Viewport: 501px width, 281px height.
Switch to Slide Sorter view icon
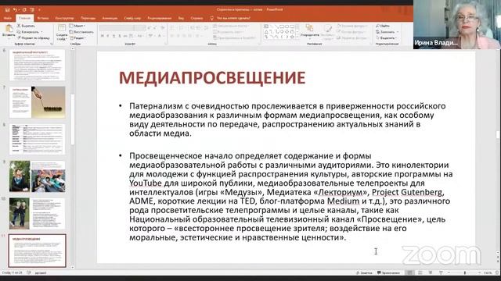pos(420,272)
